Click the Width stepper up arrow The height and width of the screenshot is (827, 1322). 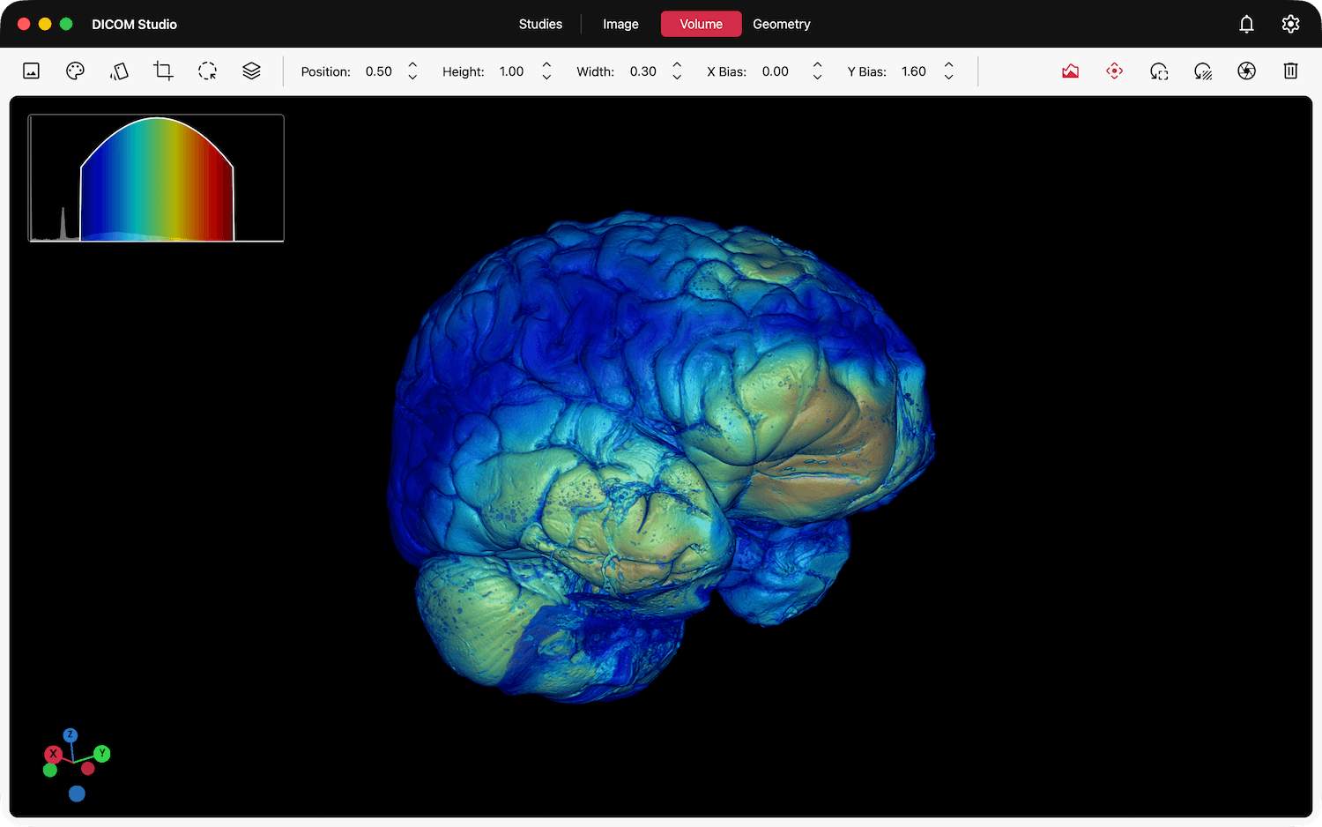click(677, 65)
